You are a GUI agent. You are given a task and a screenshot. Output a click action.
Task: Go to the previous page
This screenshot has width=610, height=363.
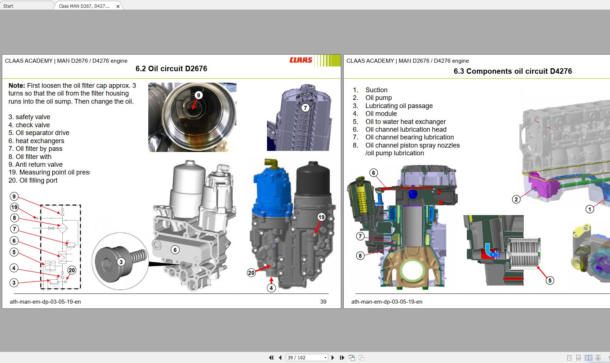[x=280, y=357]
